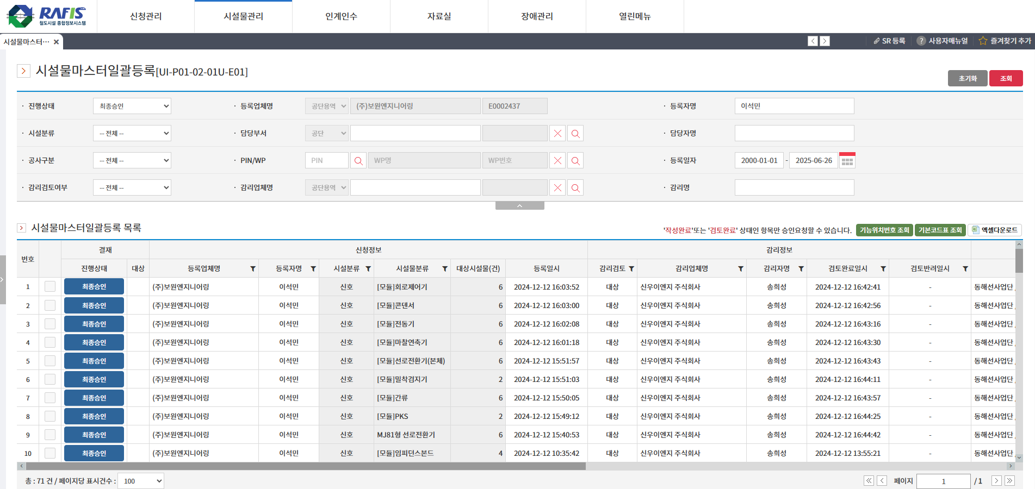Click row 1 최종승인 status button
This screenshot has height=489, width=1035.
(x=94, y=286)
